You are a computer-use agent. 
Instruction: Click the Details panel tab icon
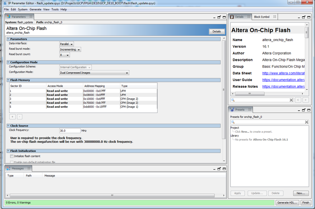click(x=232, y=17)
